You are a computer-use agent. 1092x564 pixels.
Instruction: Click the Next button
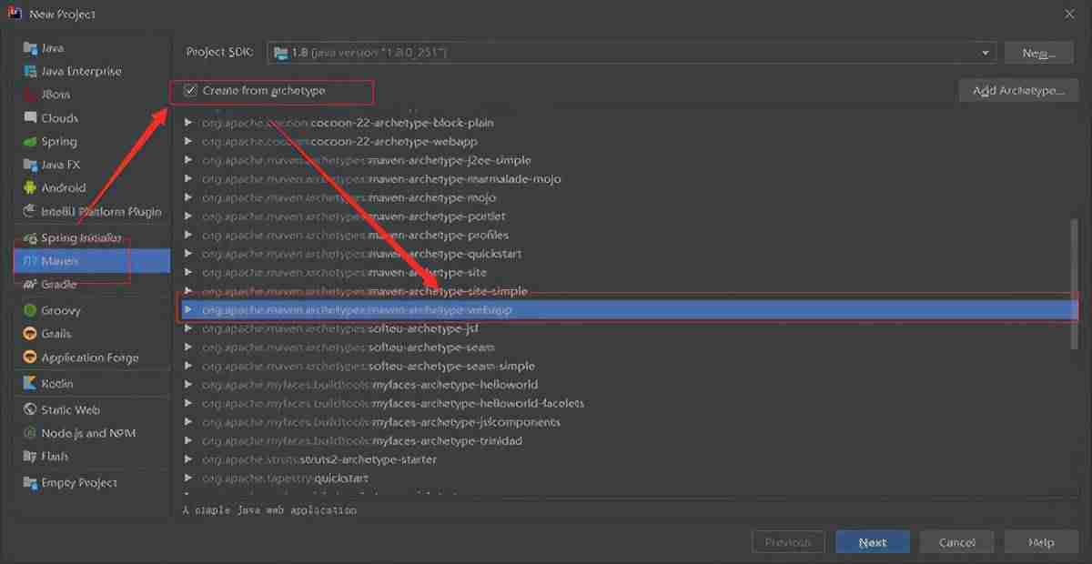tap(872, 542)
